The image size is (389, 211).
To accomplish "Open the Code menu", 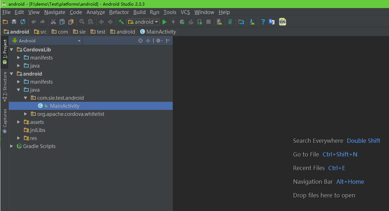I will 76,12.
